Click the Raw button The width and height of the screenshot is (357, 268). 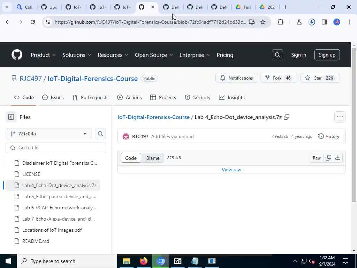[x=317, y=158]
